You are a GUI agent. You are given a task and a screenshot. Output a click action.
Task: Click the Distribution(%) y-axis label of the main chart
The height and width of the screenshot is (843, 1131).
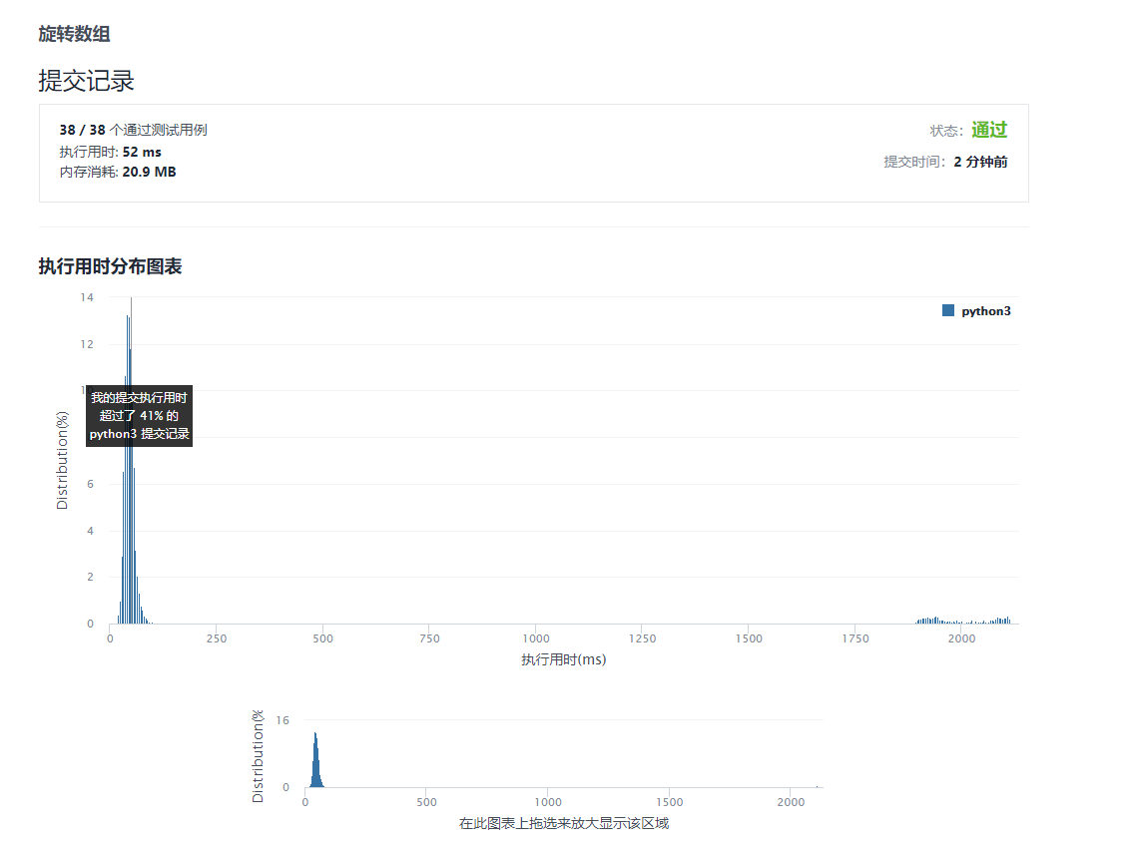(62, 460)
